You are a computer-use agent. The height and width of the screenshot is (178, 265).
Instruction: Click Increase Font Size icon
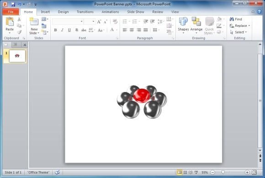coord(99,21)
